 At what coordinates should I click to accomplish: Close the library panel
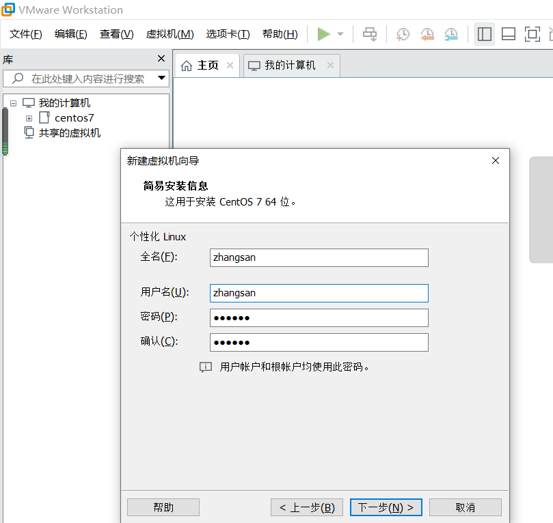tap(161, 59)
